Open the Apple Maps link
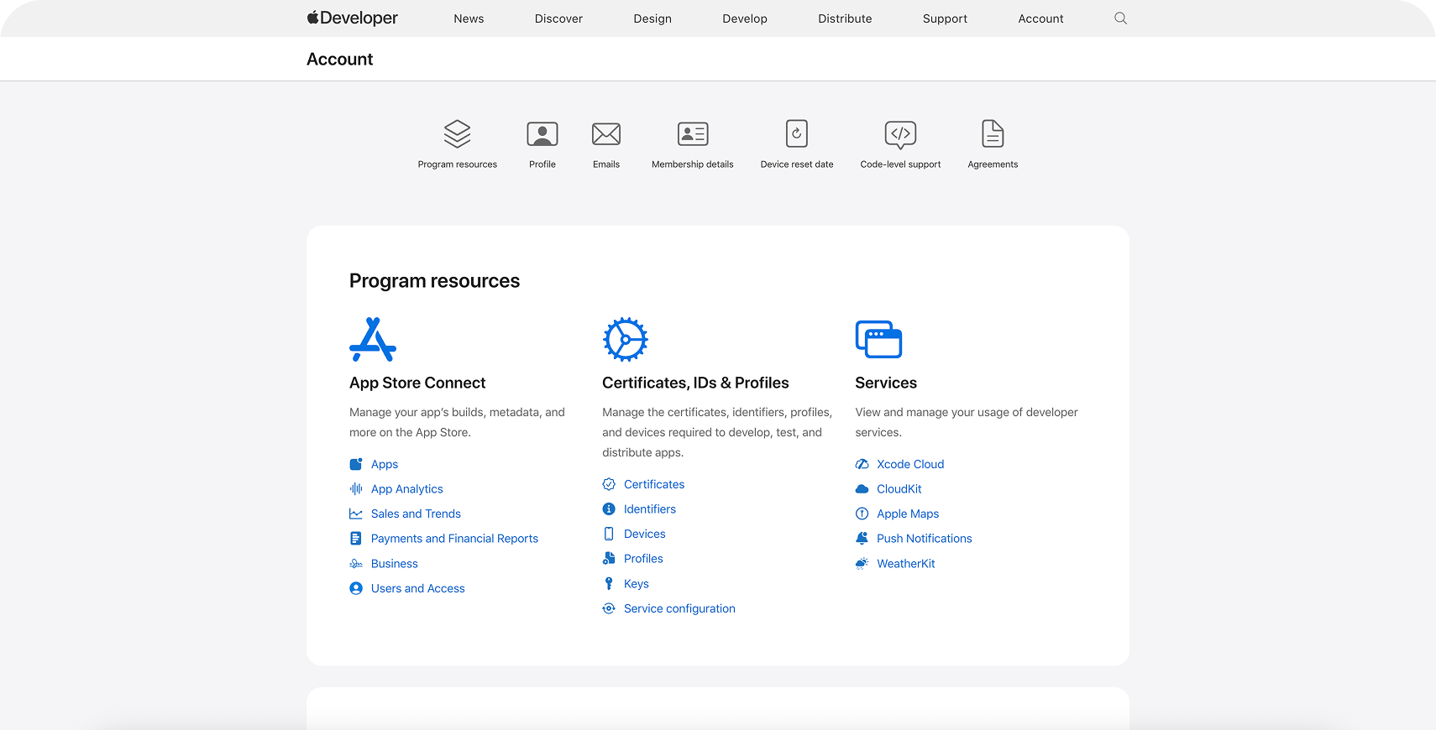1436x730 pixels. [908, 514]
